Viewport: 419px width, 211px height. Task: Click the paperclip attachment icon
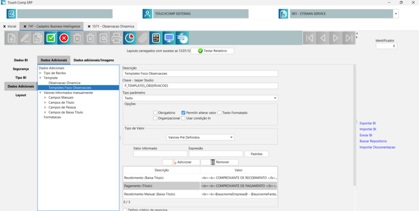142,38
